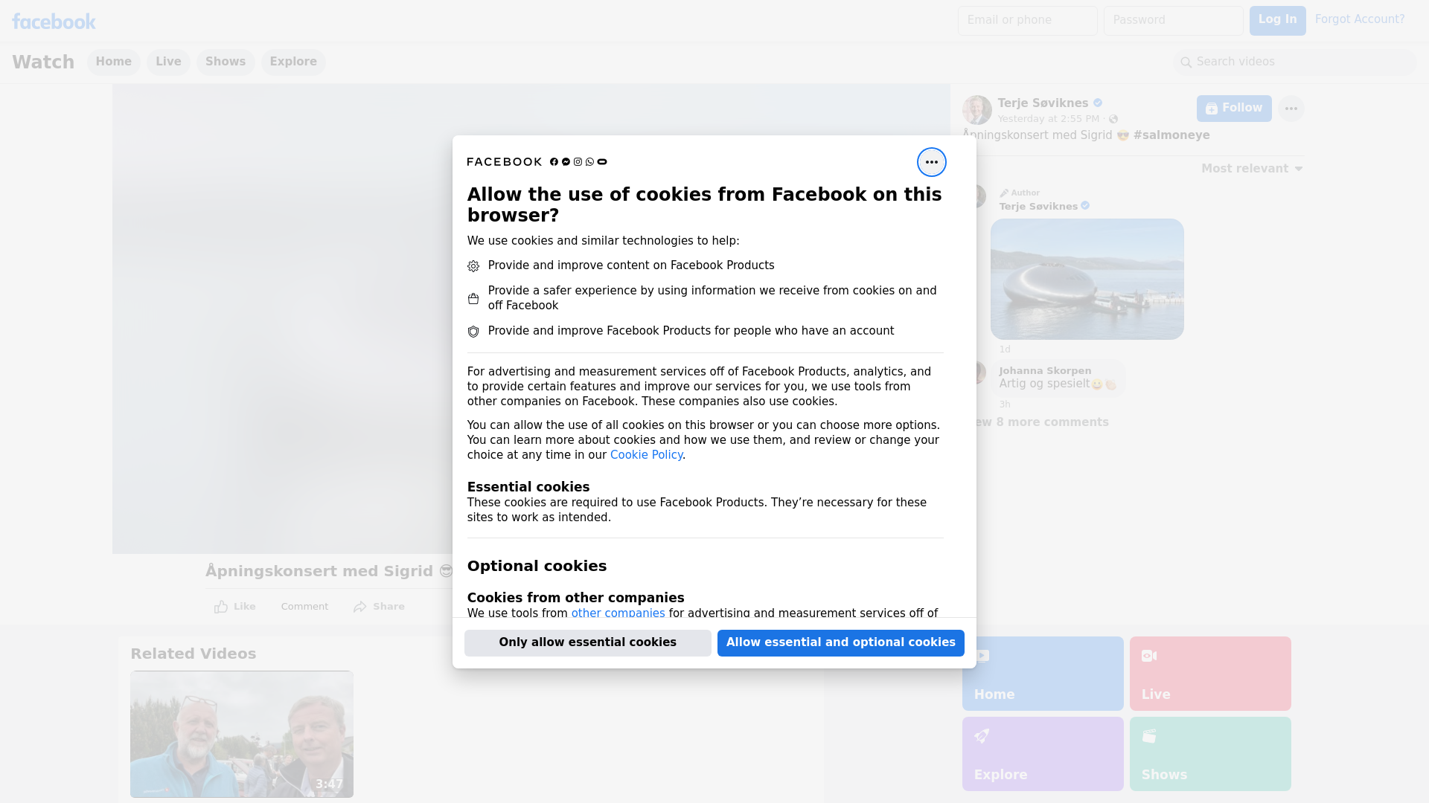Open the other companies link
Image resolution: width=1429 pixels, height=803 pixels.
(x=618, y=613)
